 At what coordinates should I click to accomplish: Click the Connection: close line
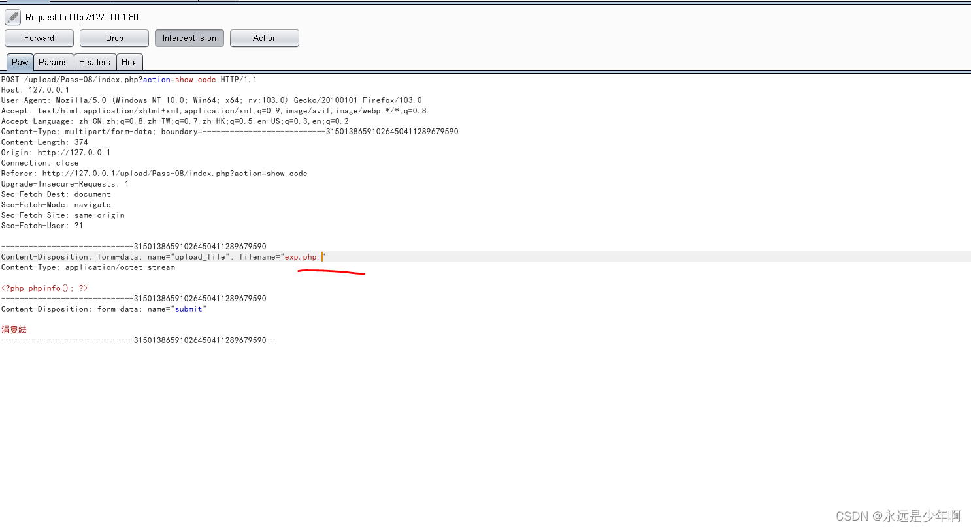click(x=40, y=163)
